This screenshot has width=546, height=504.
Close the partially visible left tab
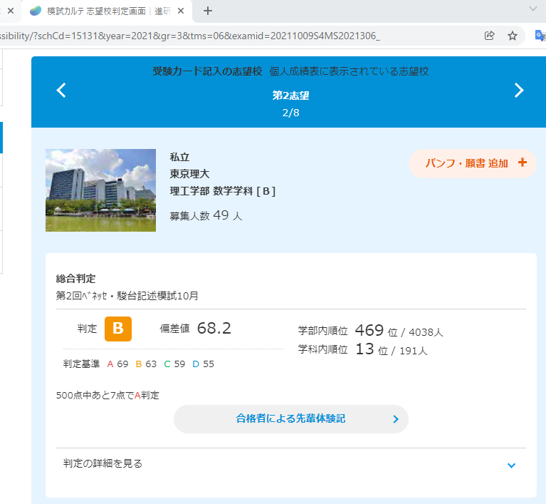pyautogui.click(x=11, y=11)
